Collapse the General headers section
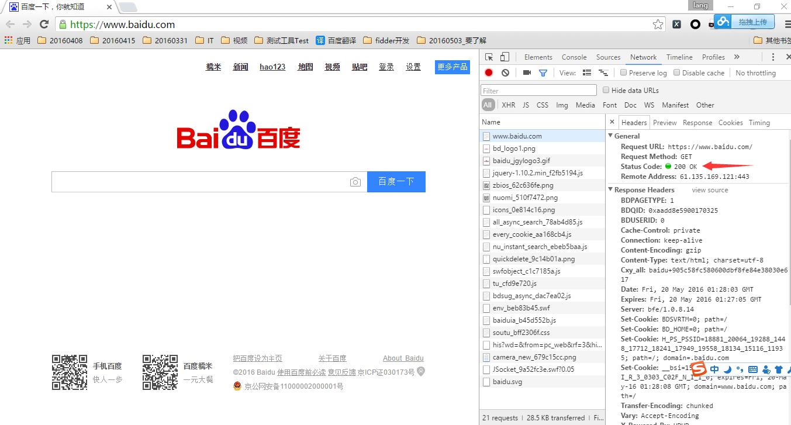The height and width of the screenshot is (425, 791). point(611,136)
